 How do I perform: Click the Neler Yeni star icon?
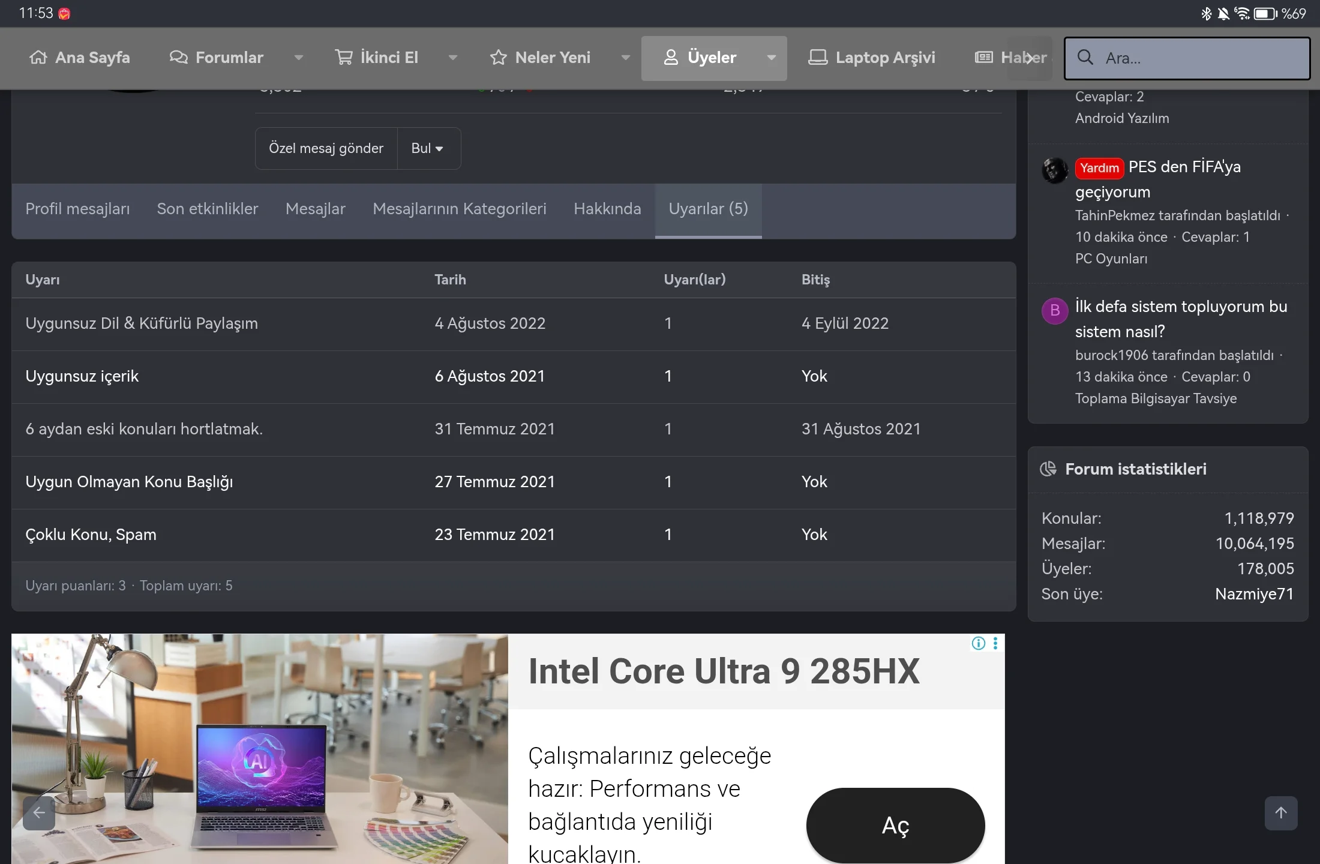click(x=498, y=58)
